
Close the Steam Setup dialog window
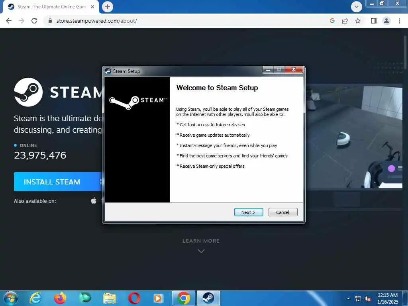coord(294,69)
